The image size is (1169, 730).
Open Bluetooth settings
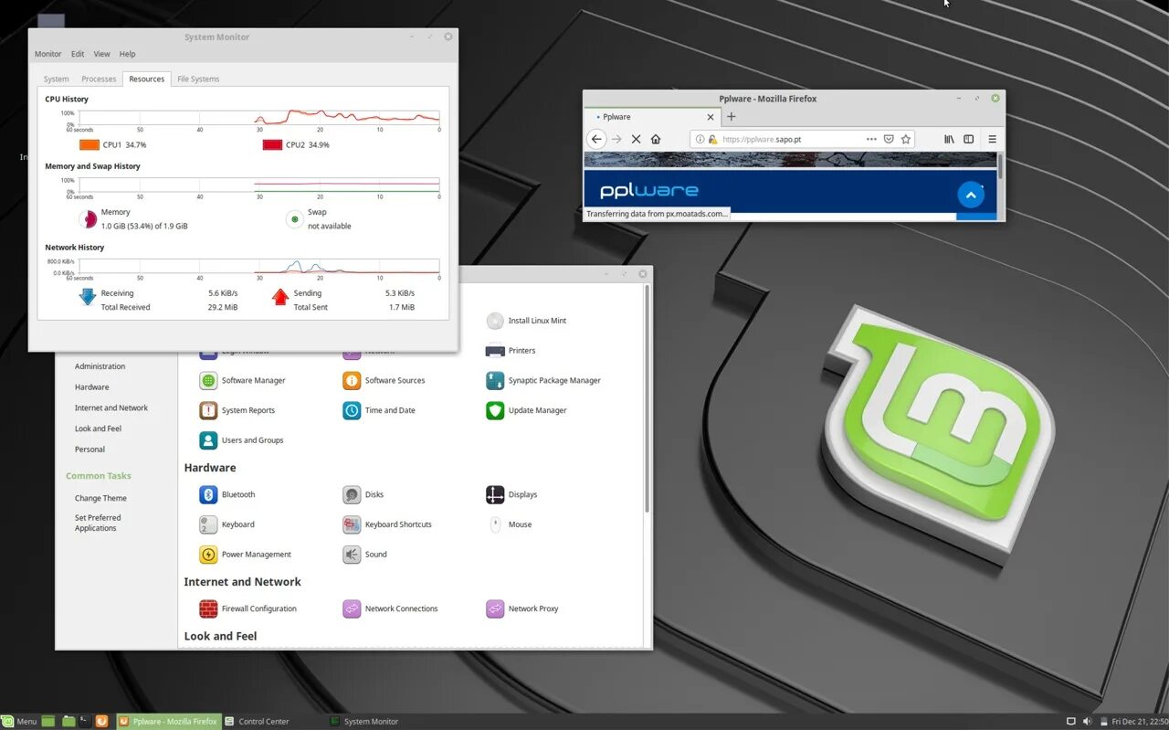pyautogui.click(x=227, y=494)
